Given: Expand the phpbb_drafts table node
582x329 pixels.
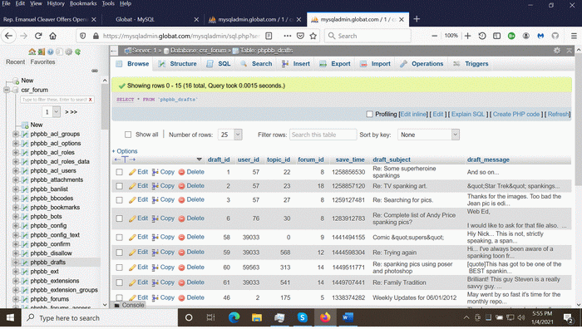Looking at the screenshot, I should [x=16, y=263].
